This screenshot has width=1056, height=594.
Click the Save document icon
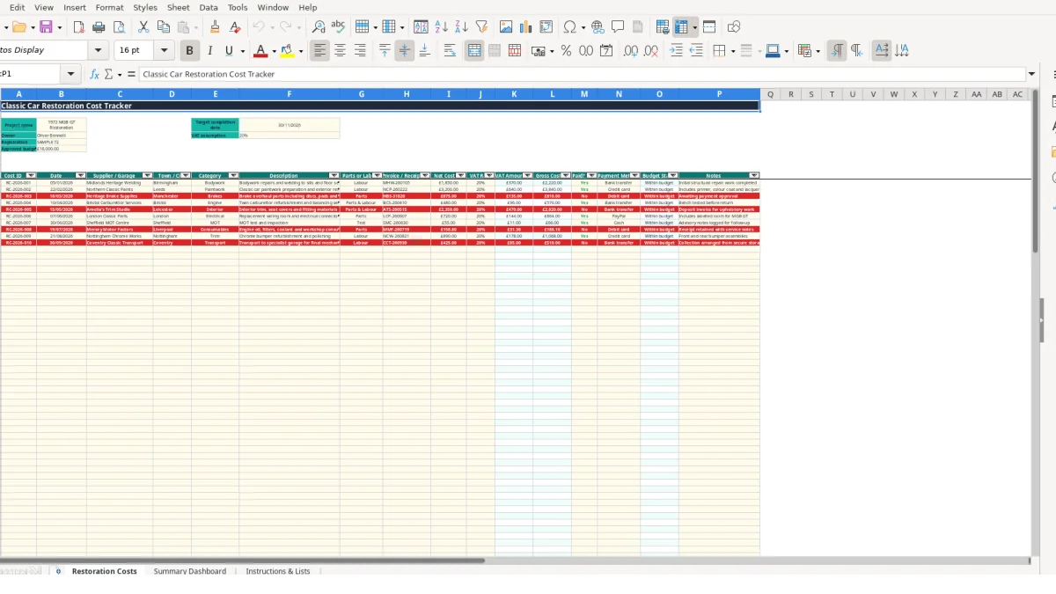(46, 27)
